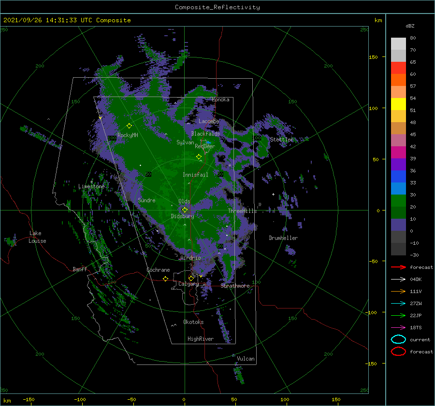Click the red forecast ellipse legend icon
Screen dimensions: 435x406
click(398, 351)
